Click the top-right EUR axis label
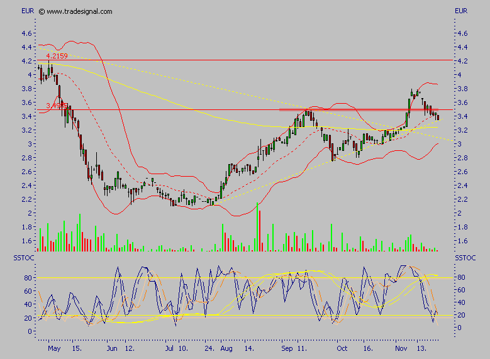This screenshot has width=490, height=359. coord(461,11)
